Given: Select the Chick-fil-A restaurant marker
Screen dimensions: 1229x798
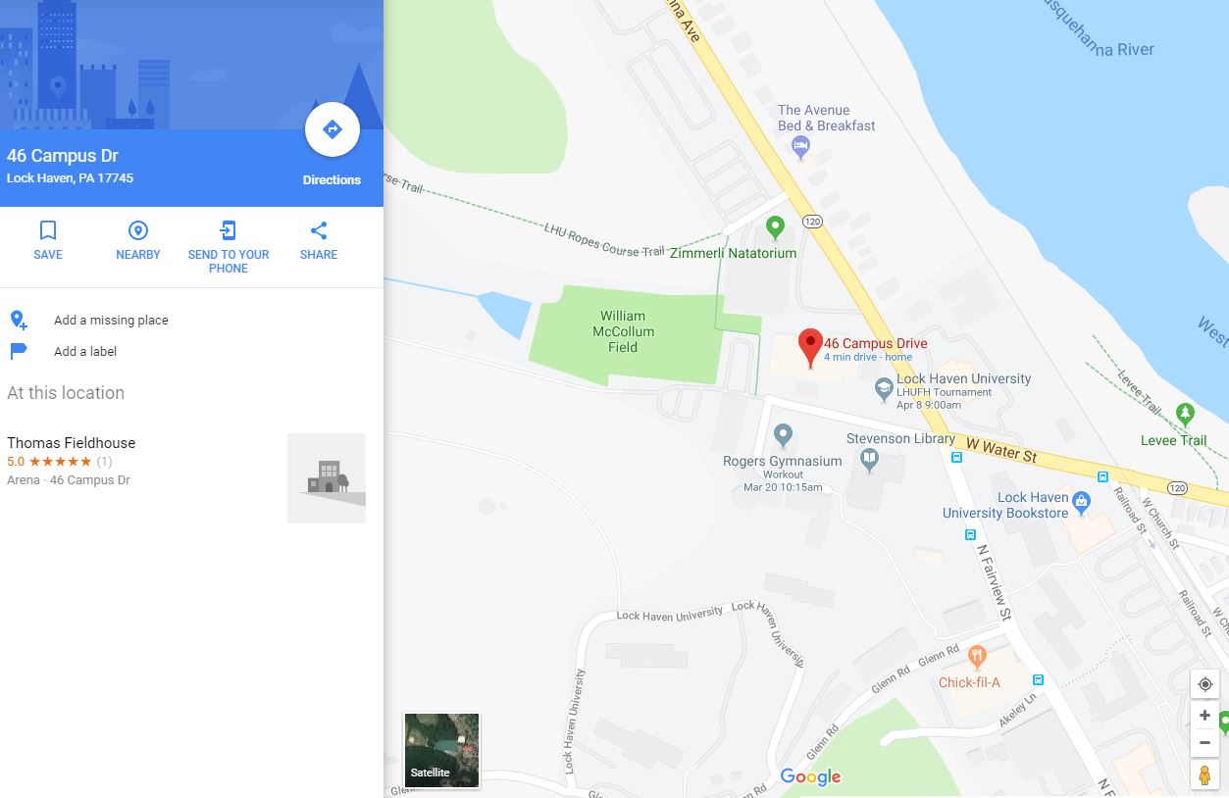Looking at the screenshot, I should pyautogui.click(x=976, y=656).
